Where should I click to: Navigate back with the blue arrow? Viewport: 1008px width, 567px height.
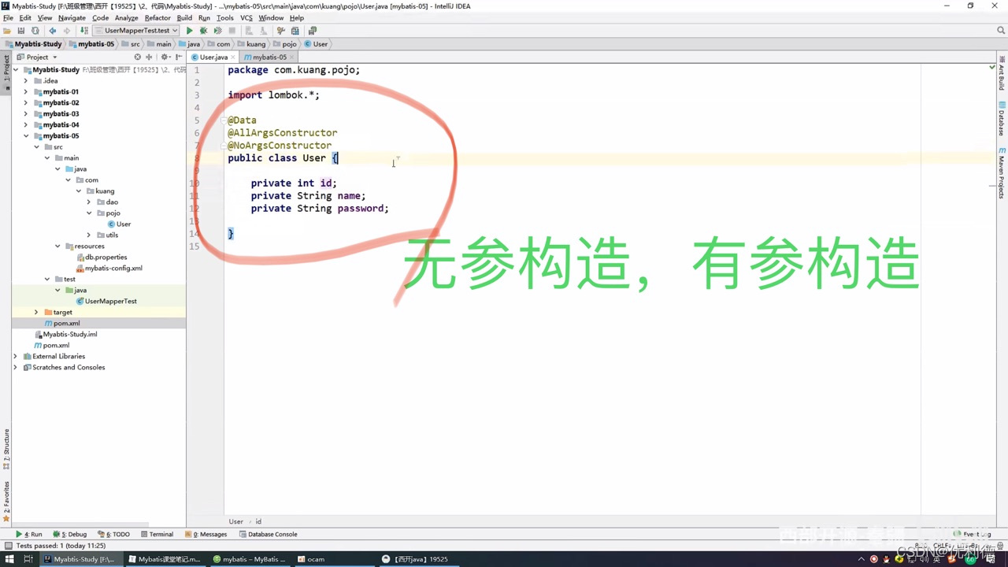(53, 31)
